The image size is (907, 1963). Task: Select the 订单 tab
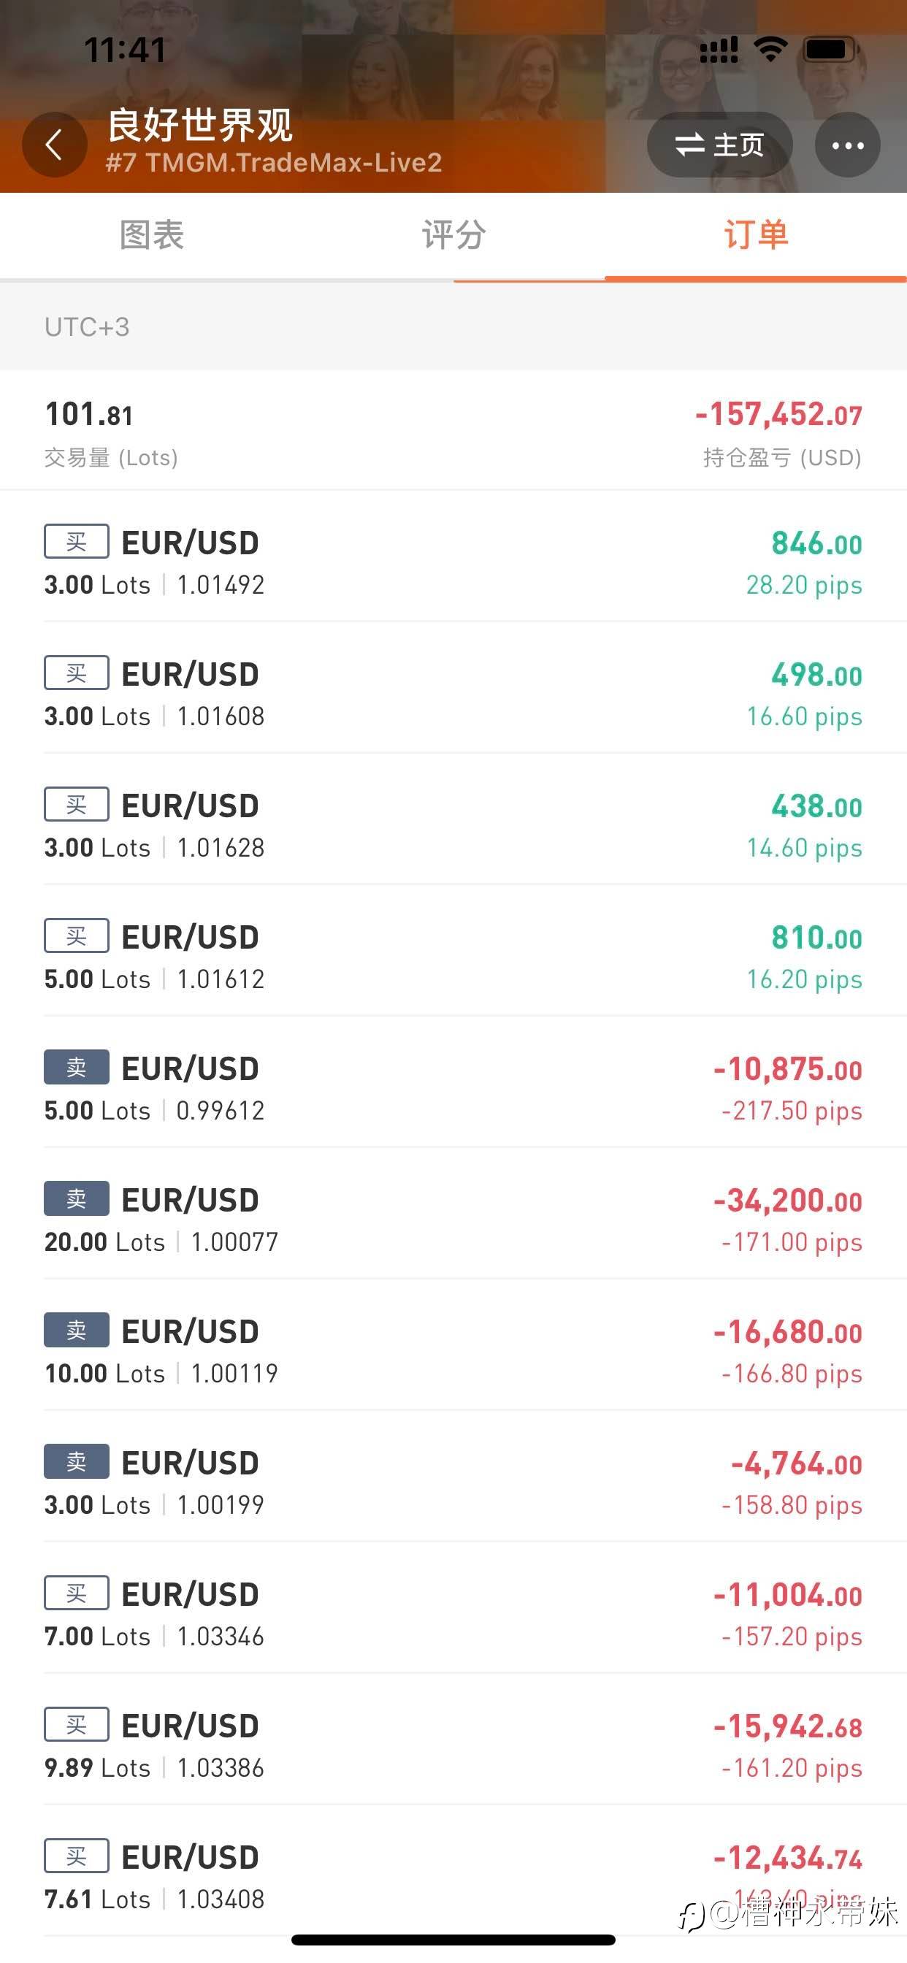755,234
